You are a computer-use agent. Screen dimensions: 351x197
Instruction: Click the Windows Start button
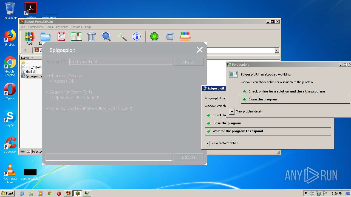pos(8,193)
